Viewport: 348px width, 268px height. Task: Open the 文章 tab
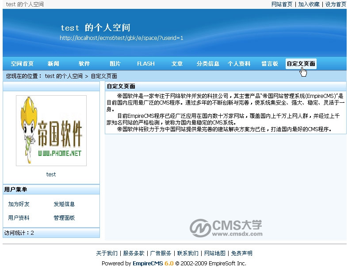tap(177, 64)
